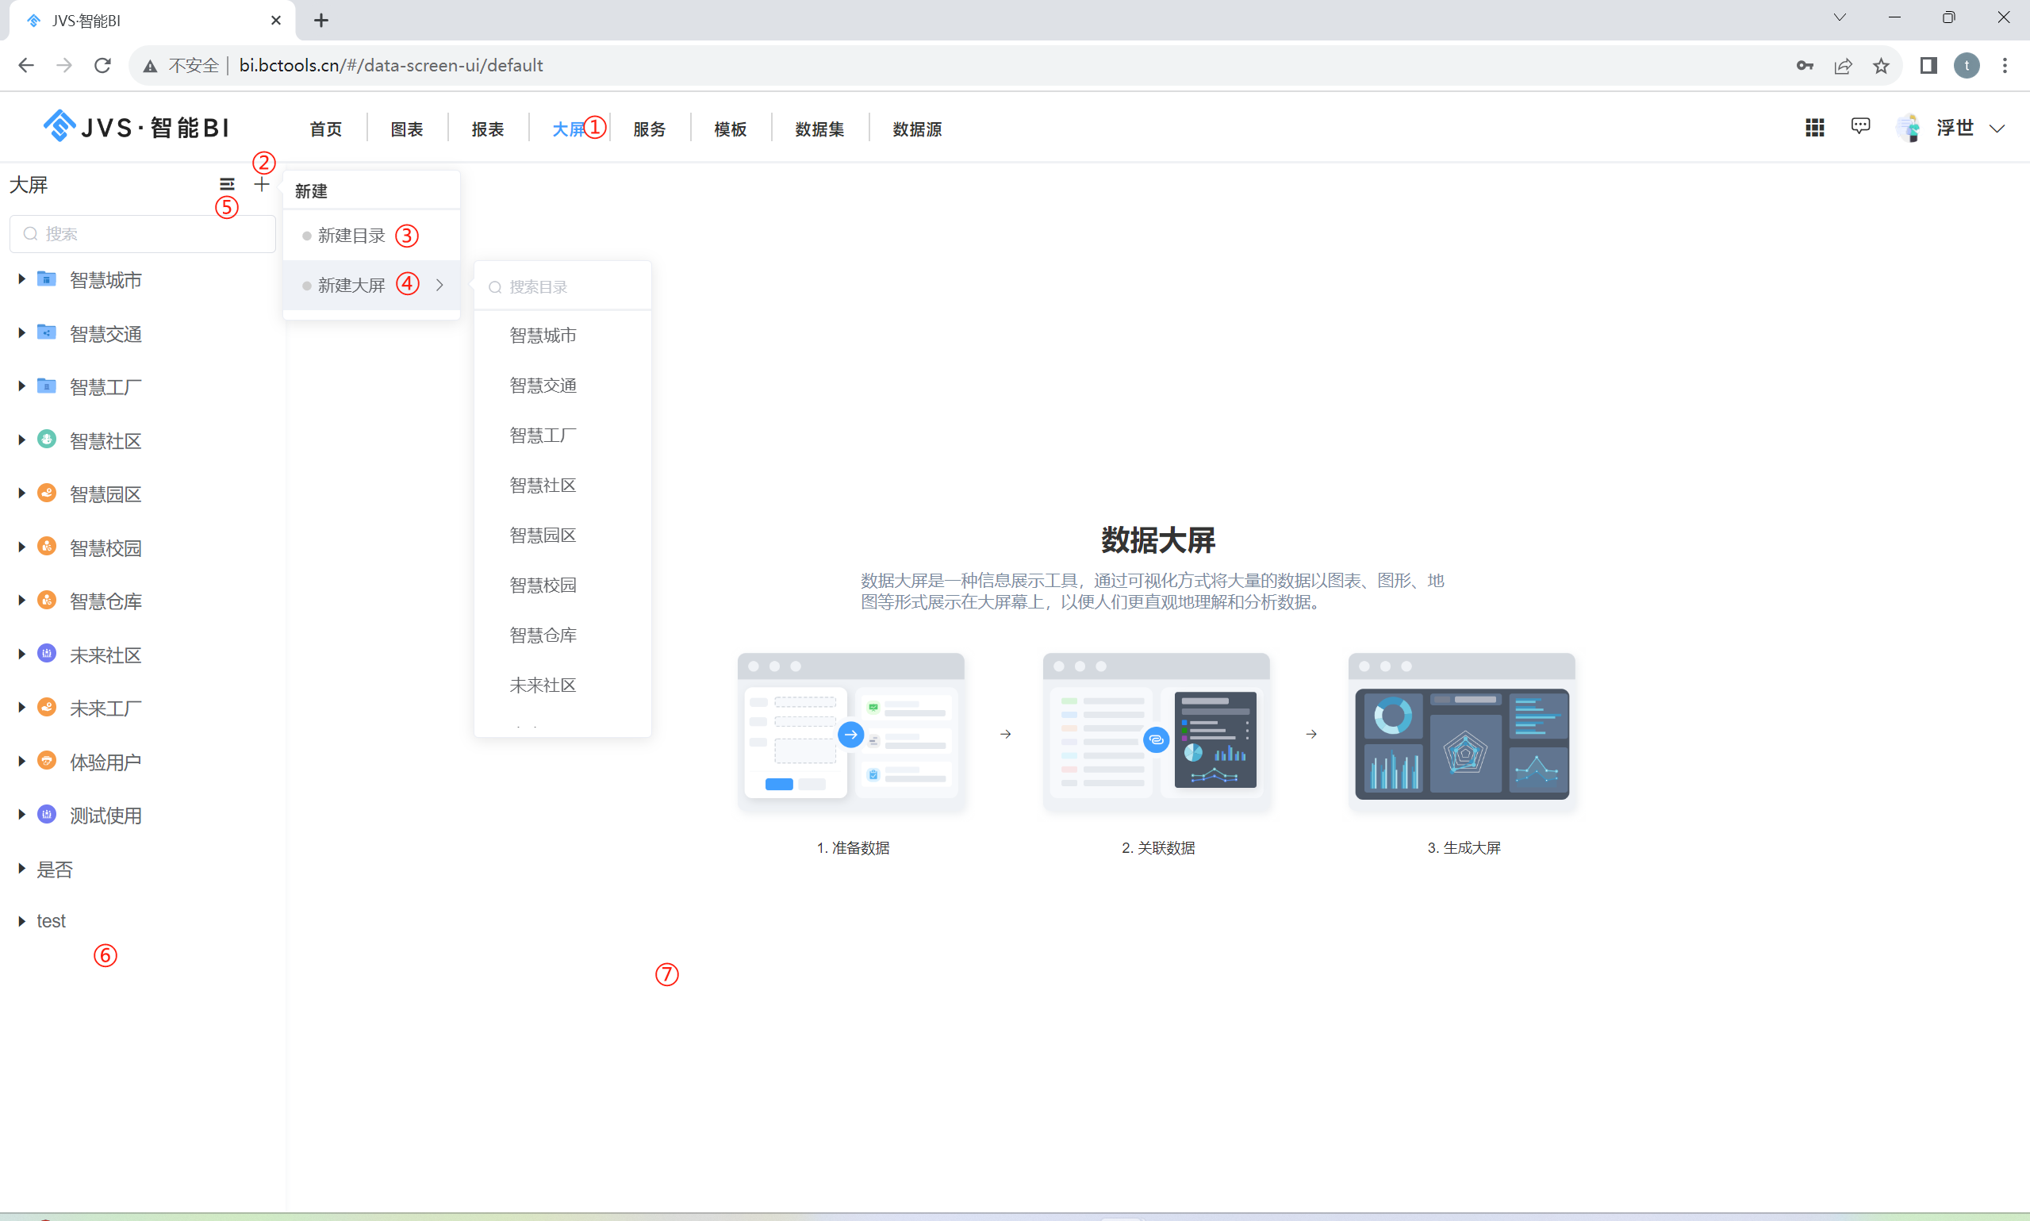
Task: Click the chat message icon near the avatar
Action: coord(1859,126)
